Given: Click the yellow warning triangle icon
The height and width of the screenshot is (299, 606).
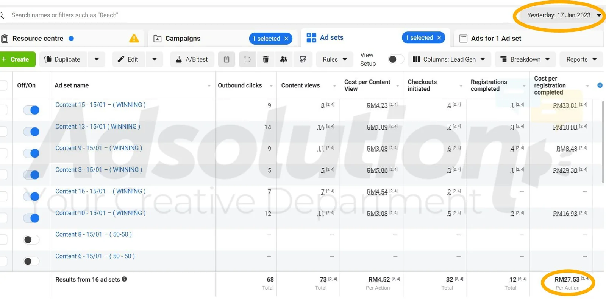Looking at the screenshot, I should (134, 38).
